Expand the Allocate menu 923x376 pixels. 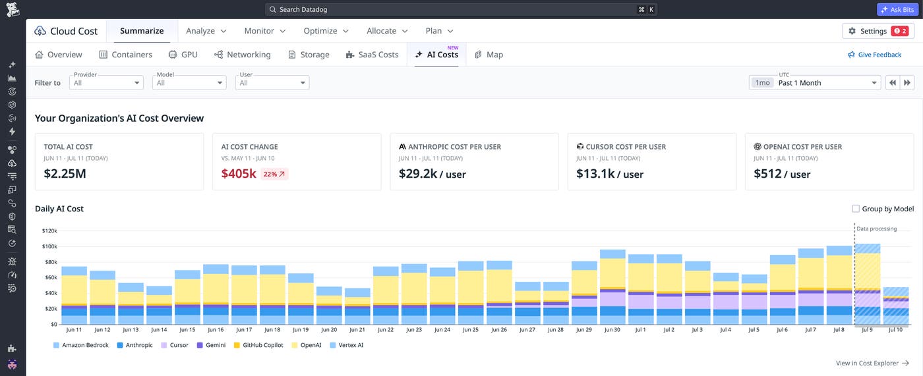click(388, 31)
